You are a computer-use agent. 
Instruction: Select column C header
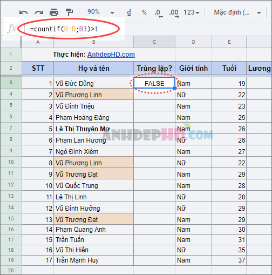point(154,42)
